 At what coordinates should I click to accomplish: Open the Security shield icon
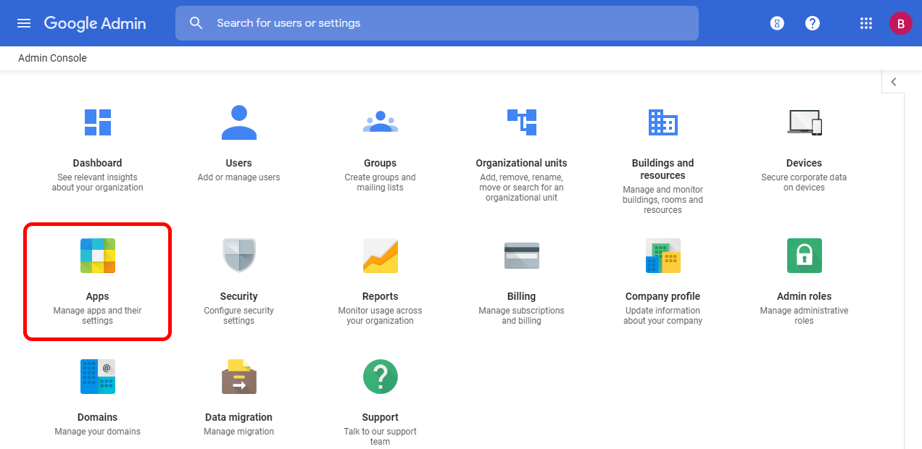(239, 256)
